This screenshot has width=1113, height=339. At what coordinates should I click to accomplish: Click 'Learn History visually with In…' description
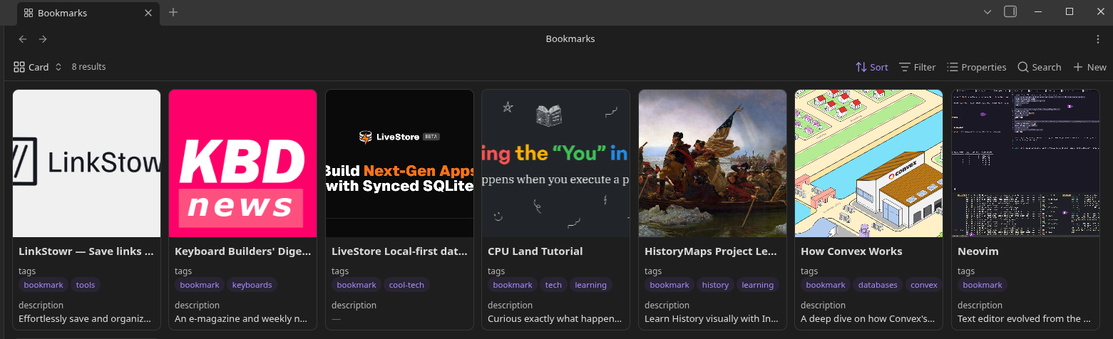[712, 319]
